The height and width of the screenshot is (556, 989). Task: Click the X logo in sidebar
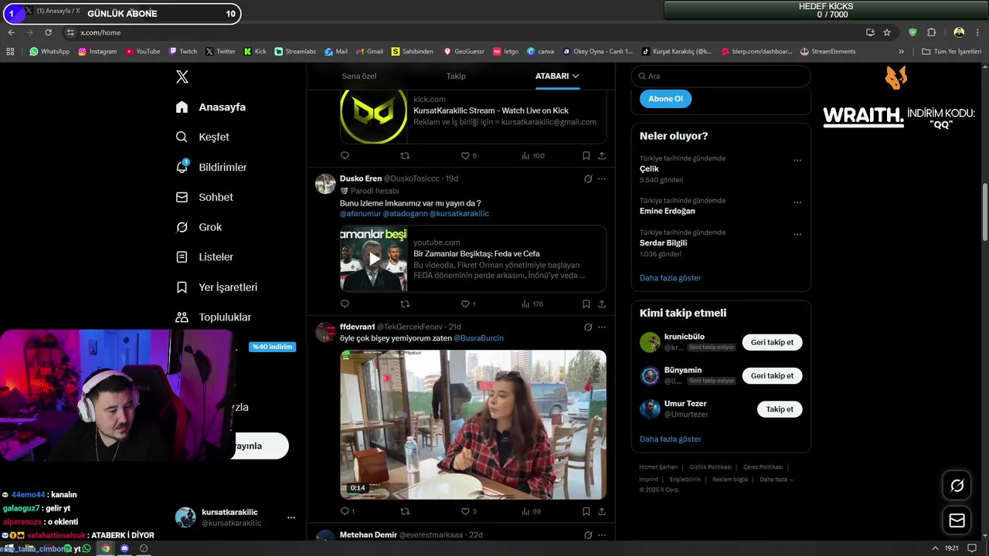point(182,76)
